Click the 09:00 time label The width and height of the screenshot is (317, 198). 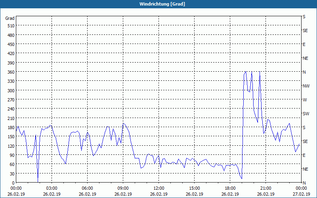pos(123,188)
